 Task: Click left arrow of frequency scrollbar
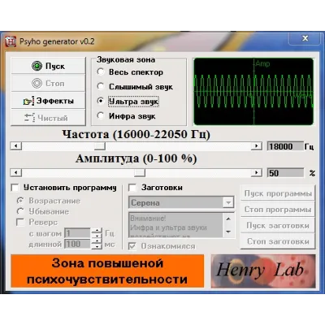coord(16,146)
